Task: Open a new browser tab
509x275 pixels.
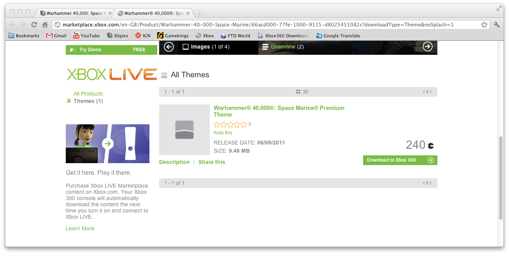Action: (199, 13)
